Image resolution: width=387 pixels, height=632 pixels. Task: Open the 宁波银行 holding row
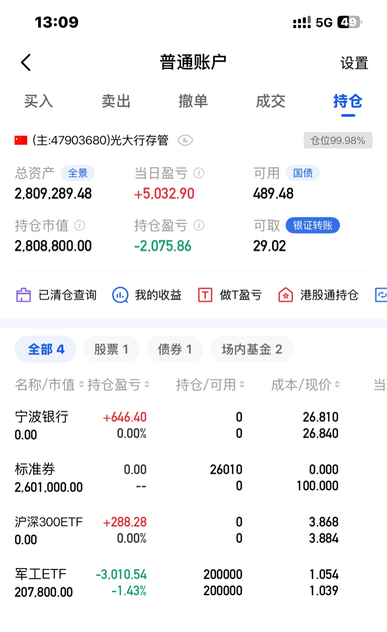point(193,425)
